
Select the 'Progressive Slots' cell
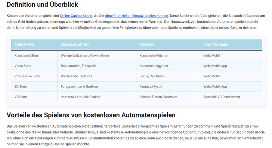[34, 76]
